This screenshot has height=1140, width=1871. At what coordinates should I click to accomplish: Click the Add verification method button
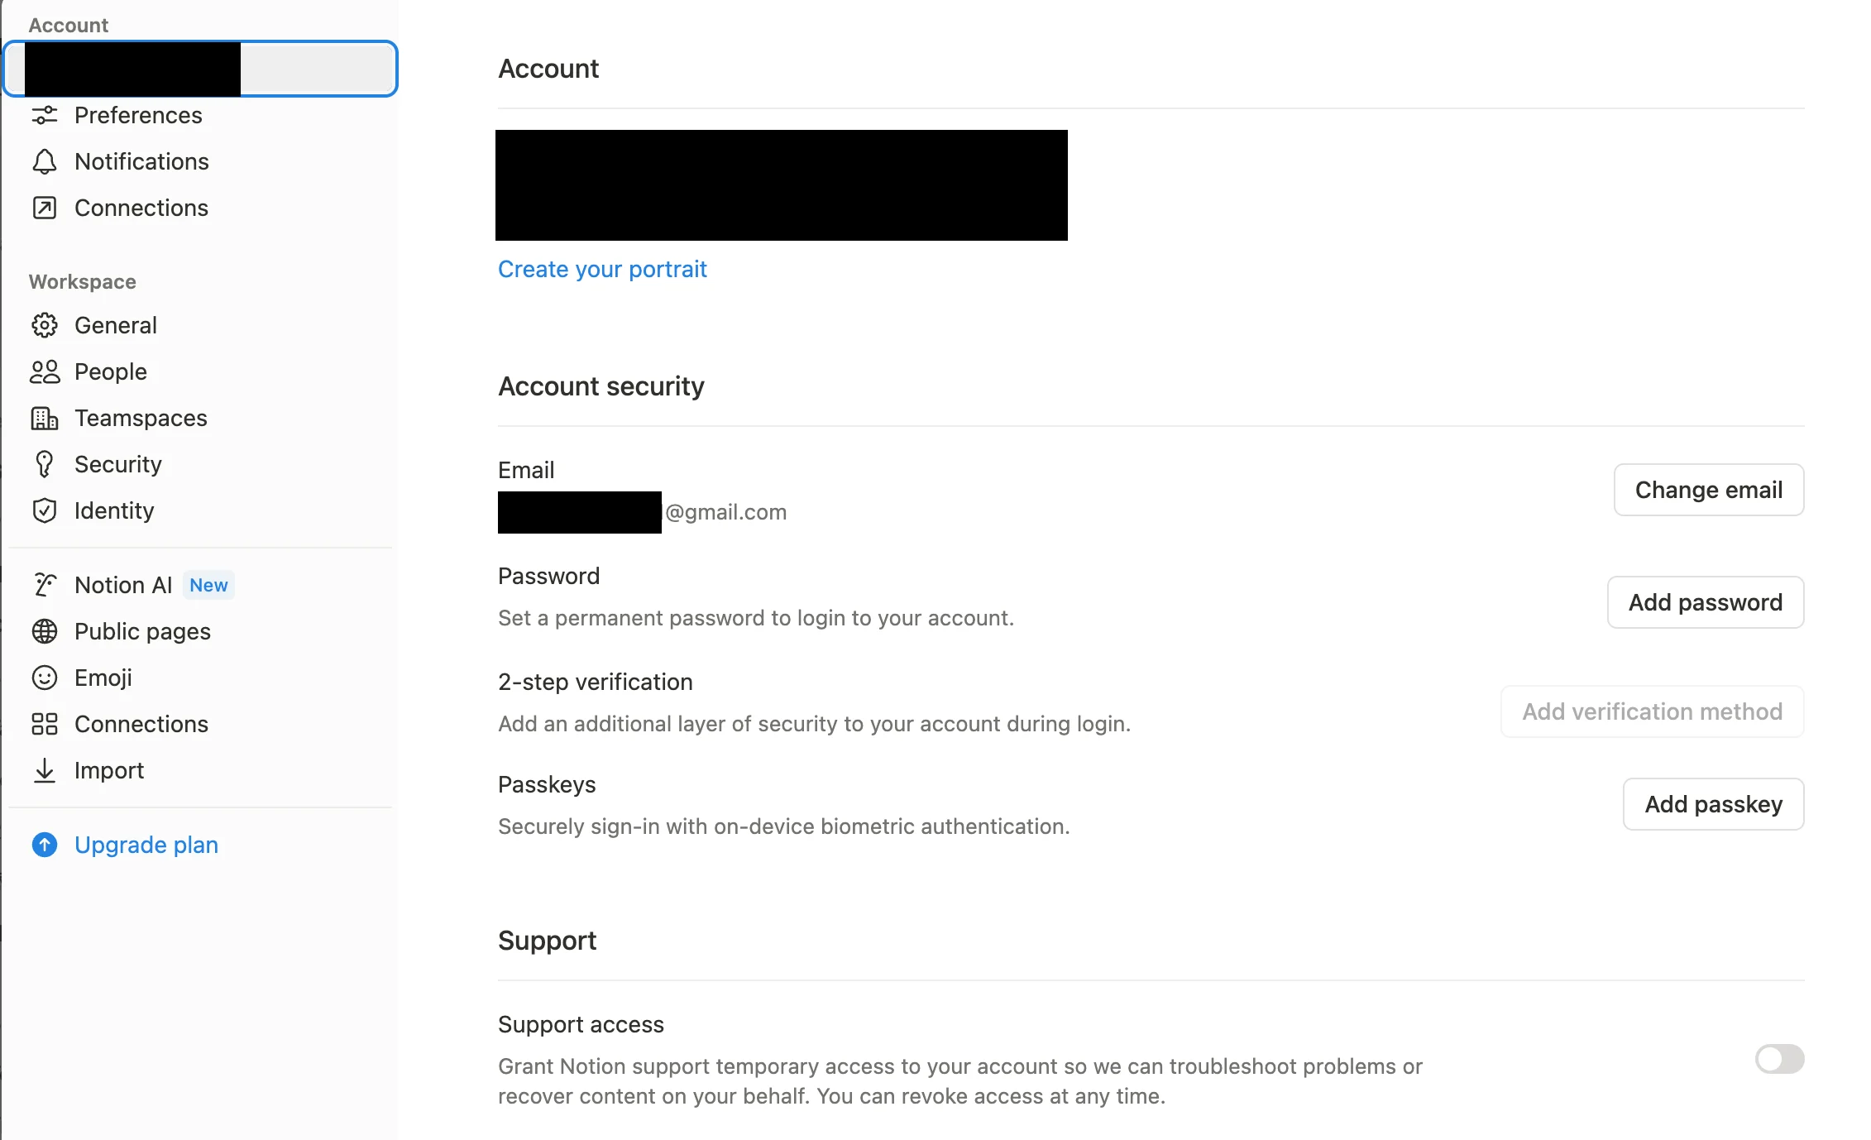click(x=1653, y=711)
